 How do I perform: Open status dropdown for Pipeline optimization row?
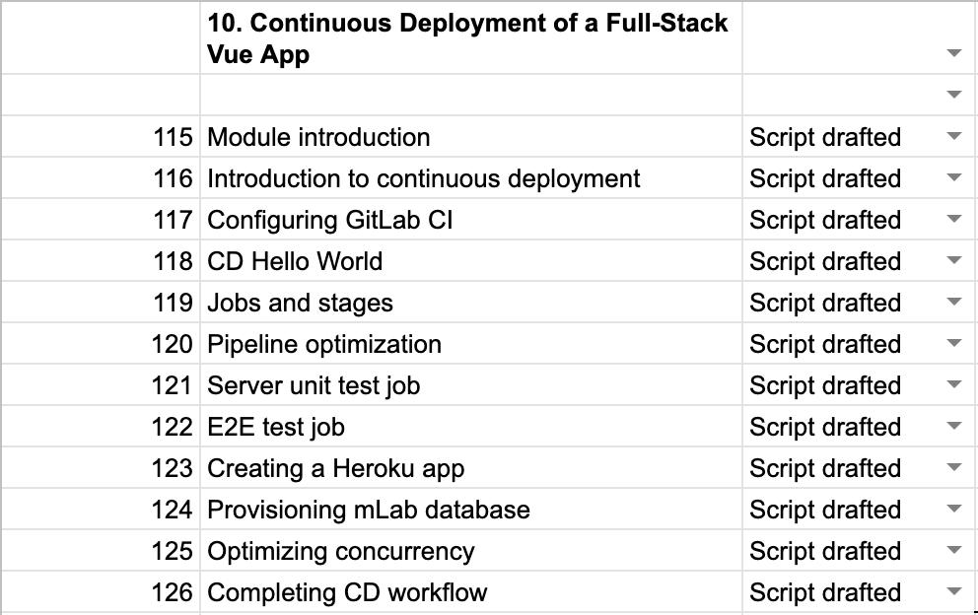pos(953,344)
